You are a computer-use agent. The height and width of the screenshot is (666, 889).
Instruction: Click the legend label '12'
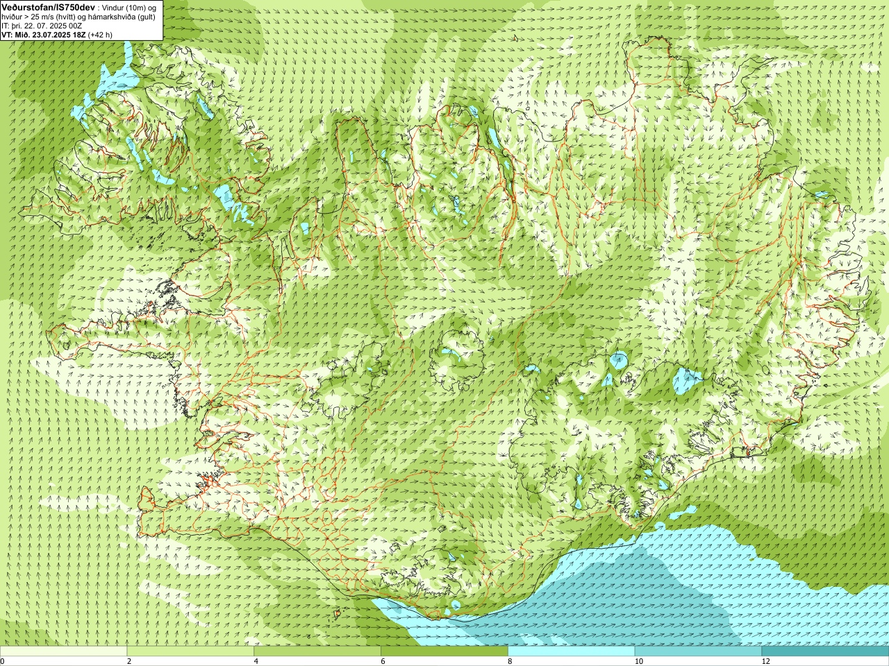pyautogui.click(x=765, y=662)
